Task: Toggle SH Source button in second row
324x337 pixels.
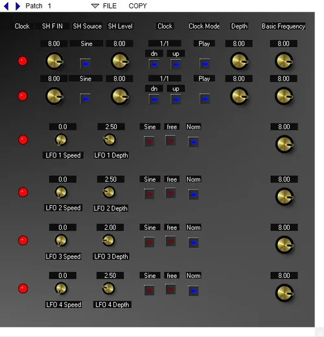Action: tap(86, 99)
